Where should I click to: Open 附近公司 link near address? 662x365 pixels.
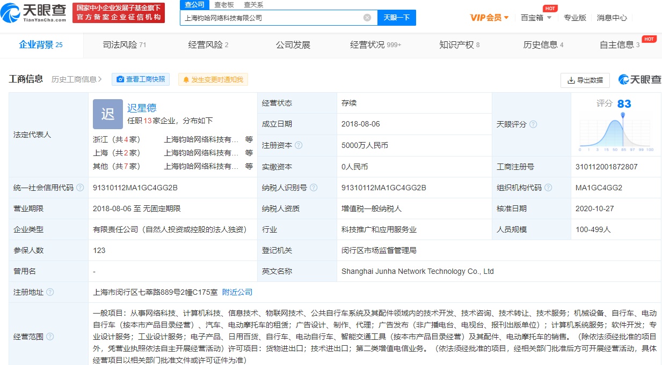(x=237, y=292)
